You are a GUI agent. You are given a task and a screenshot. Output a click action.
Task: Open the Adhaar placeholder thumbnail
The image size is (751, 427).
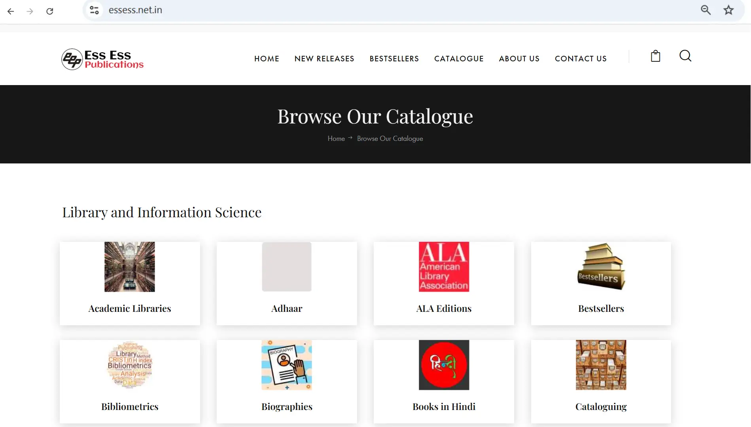tap(287, 267)
